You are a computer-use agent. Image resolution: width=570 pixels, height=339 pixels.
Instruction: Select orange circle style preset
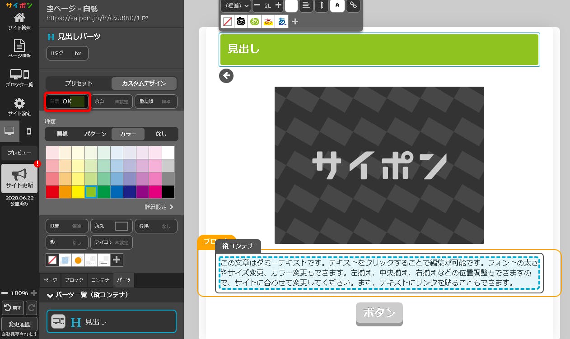click(78, 260)
